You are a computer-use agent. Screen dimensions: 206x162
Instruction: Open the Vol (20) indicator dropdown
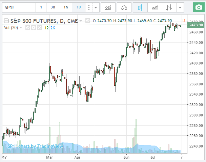coord(21,28)
